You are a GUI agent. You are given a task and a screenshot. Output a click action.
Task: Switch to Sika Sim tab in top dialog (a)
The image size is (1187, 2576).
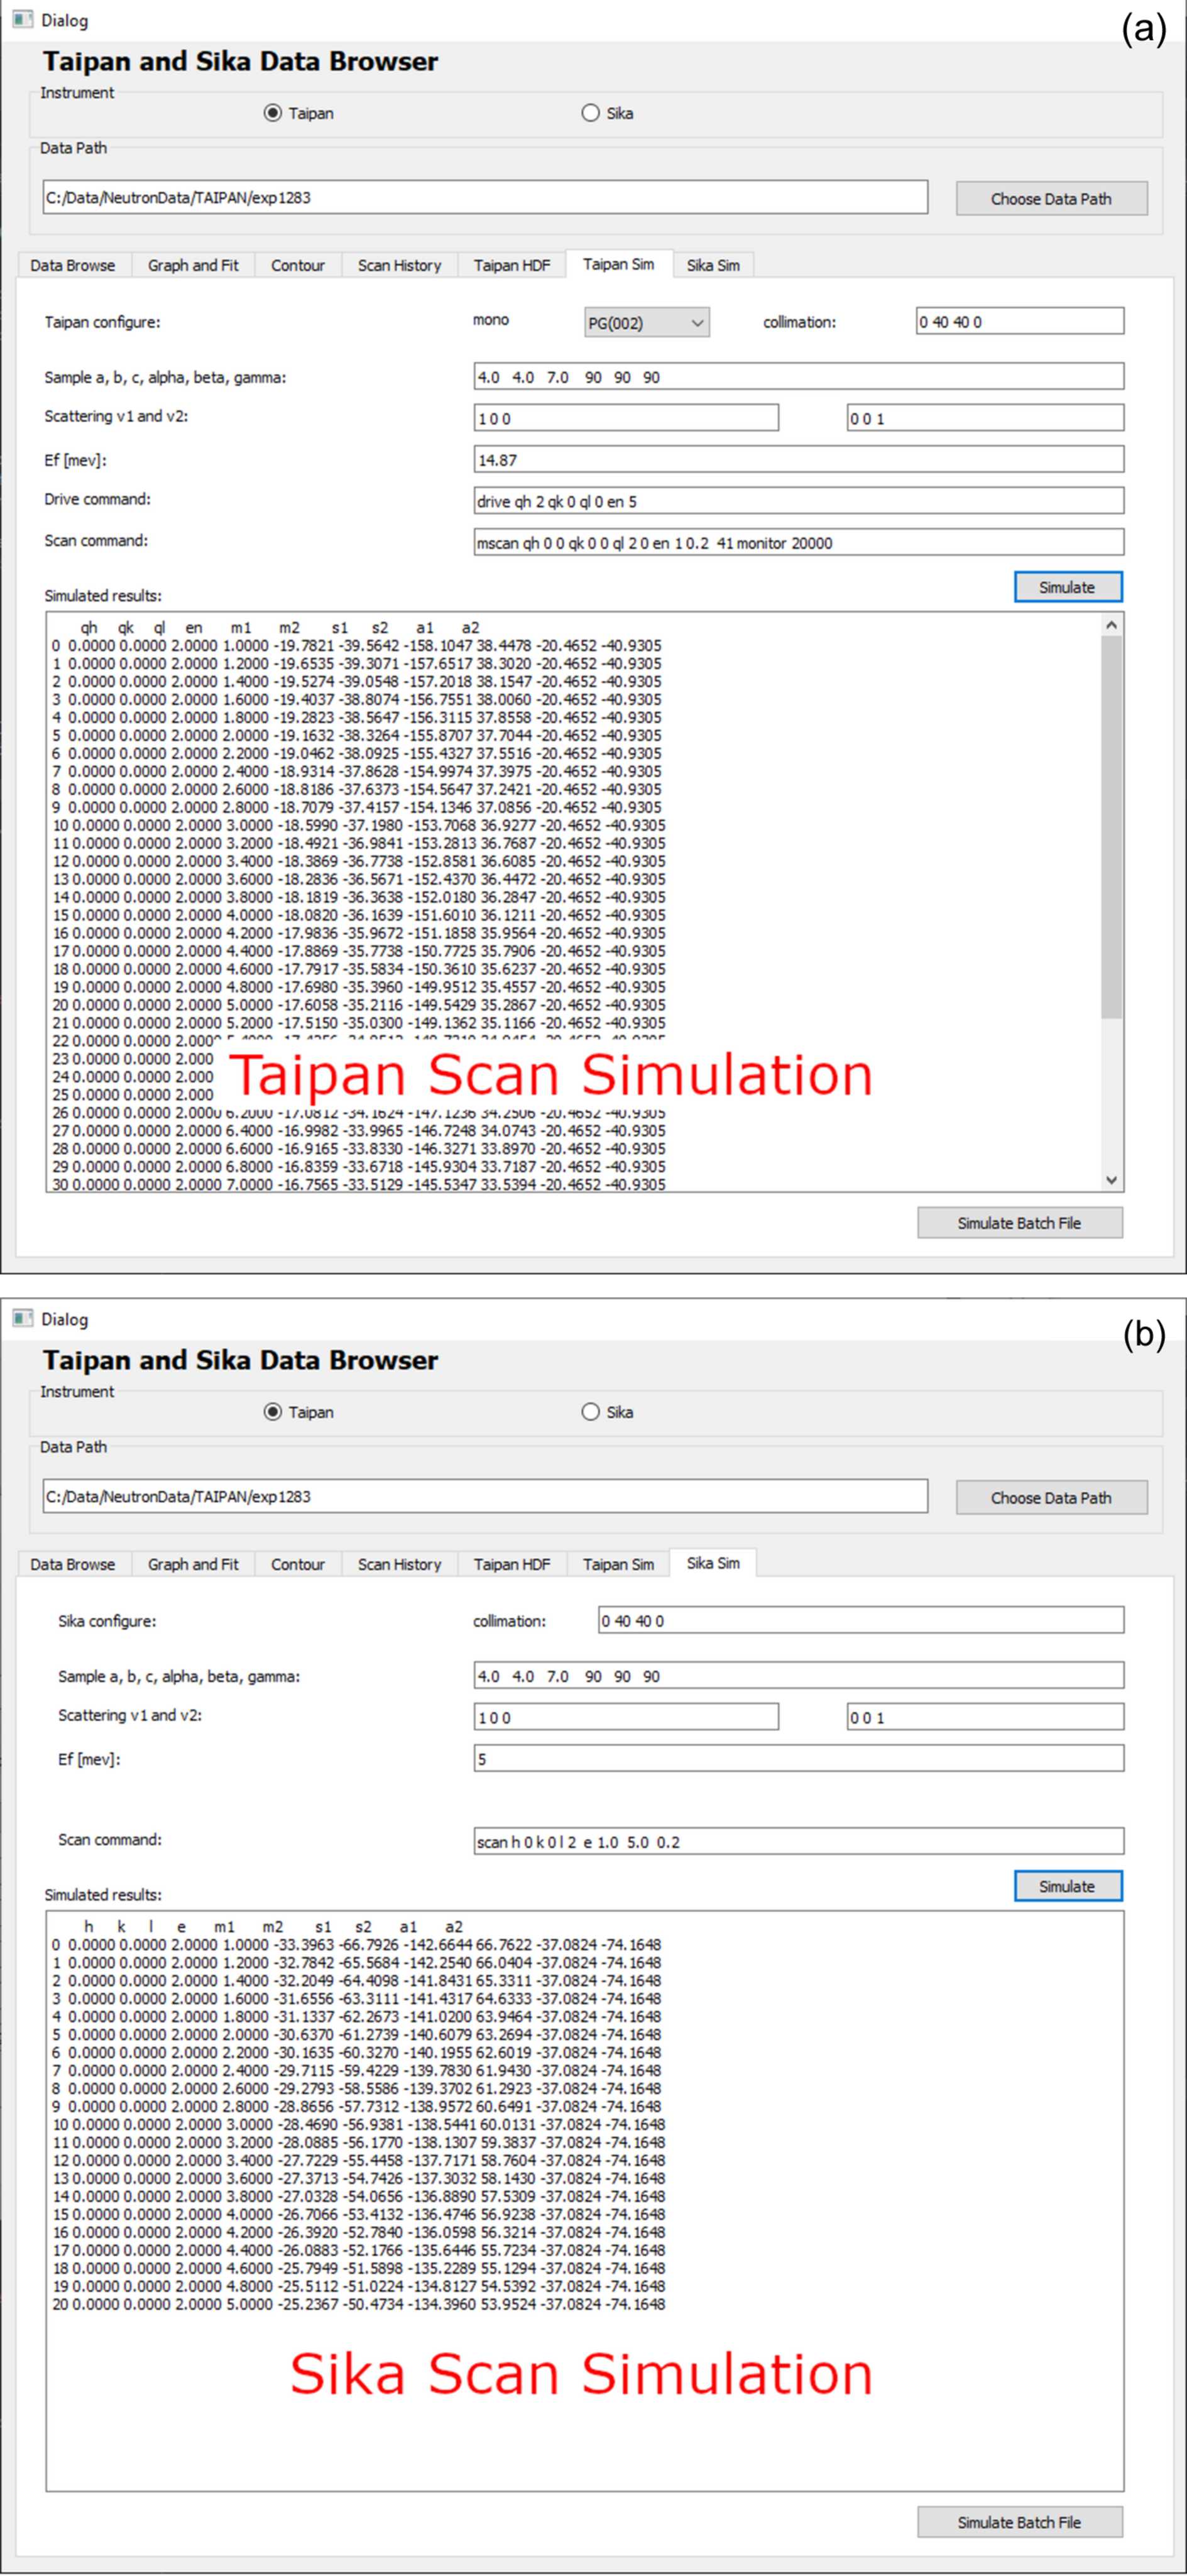[x=714, y=265]
